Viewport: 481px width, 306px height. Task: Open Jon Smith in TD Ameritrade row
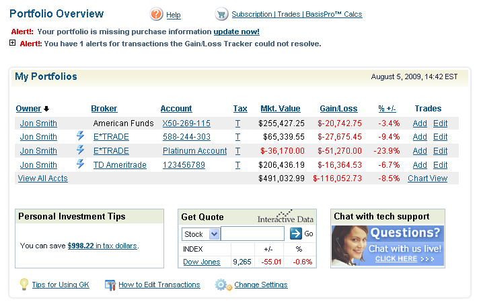click(x=38, y=165)
